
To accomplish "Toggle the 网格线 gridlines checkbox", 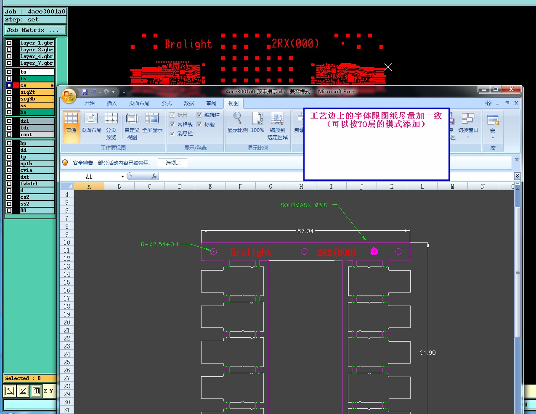I will [172, 124].
